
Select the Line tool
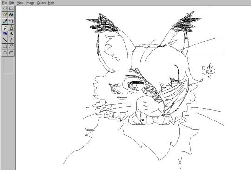click(5, 40)
